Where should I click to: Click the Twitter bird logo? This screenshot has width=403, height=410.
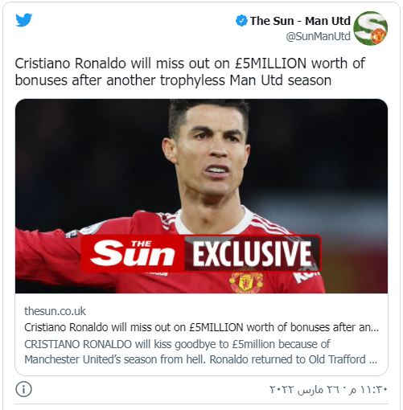click(x=24, y=20)
